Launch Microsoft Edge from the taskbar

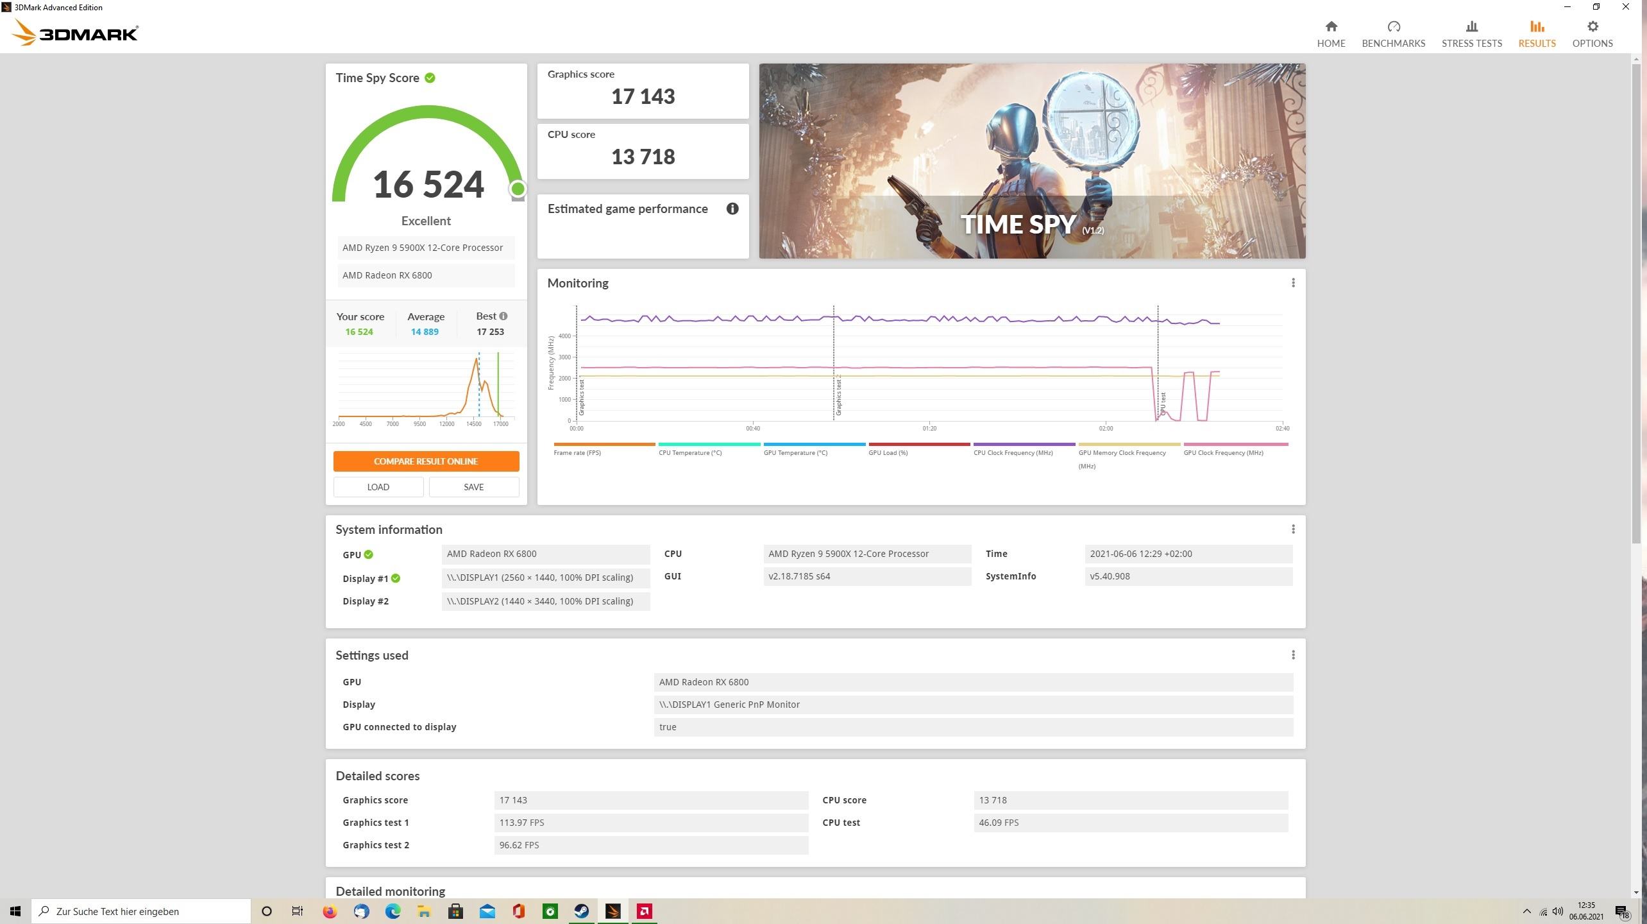393,911
